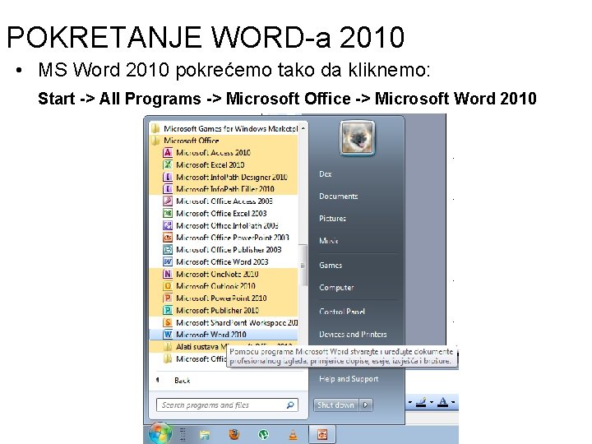Click the PowerPoint 2010 icon
Viewport: 592px width, 444px height.
[168, 298]
